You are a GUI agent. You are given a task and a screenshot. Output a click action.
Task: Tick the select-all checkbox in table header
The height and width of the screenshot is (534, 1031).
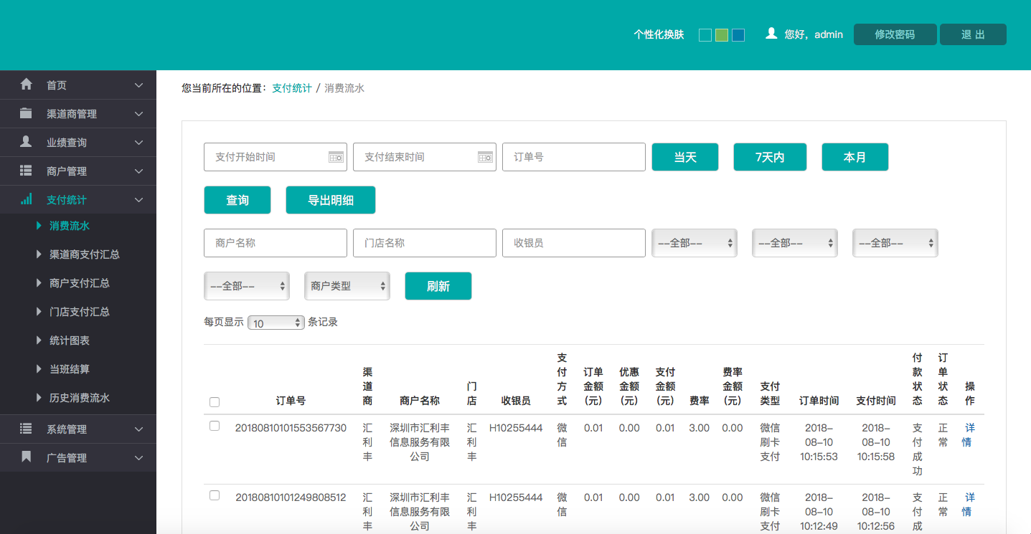215,402
